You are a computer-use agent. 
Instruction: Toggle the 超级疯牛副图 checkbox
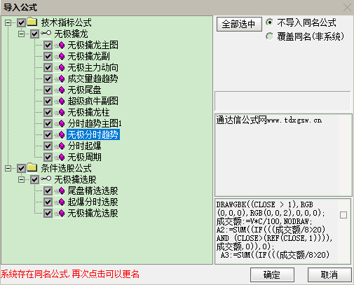coord(48,101)
